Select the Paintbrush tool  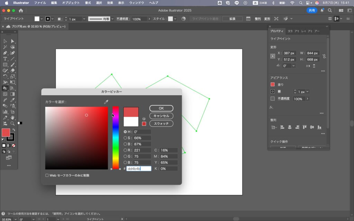13,65
